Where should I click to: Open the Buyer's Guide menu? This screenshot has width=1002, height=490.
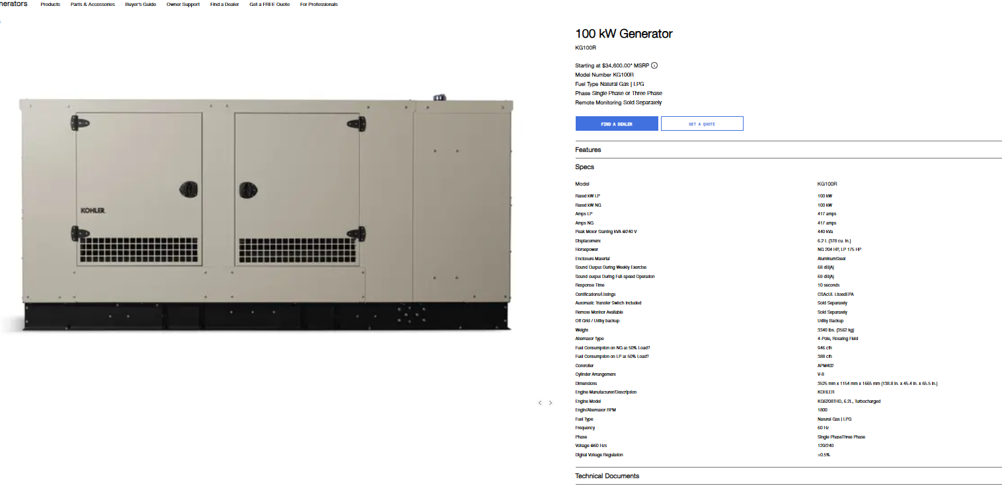point(141,5)
